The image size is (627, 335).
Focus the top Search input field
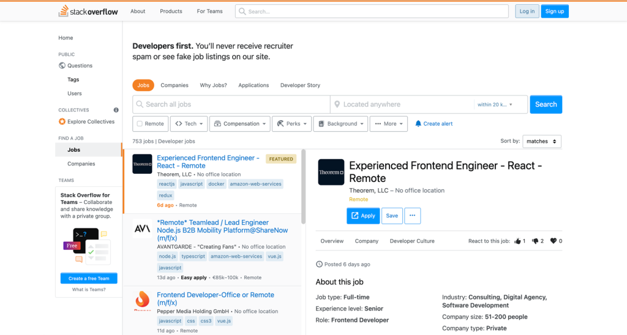point(372,11)
